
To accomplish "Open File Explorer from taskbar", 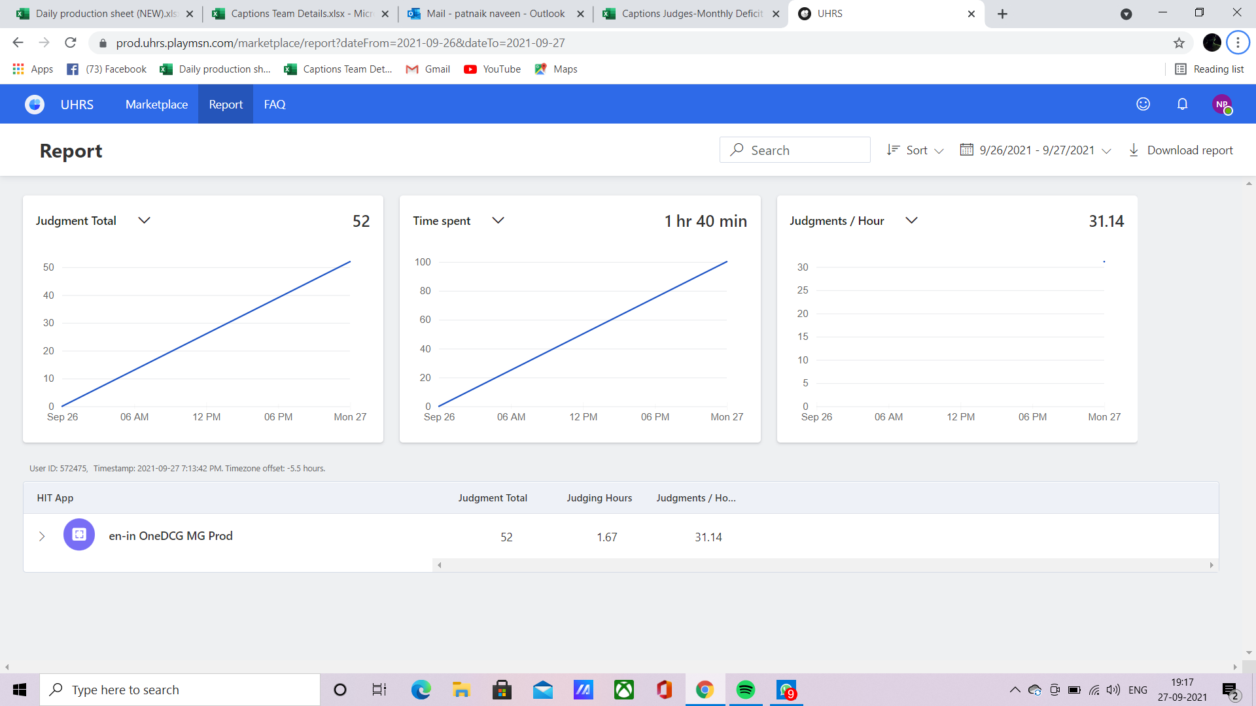I will pyautogui.click(x=461, y=690).
